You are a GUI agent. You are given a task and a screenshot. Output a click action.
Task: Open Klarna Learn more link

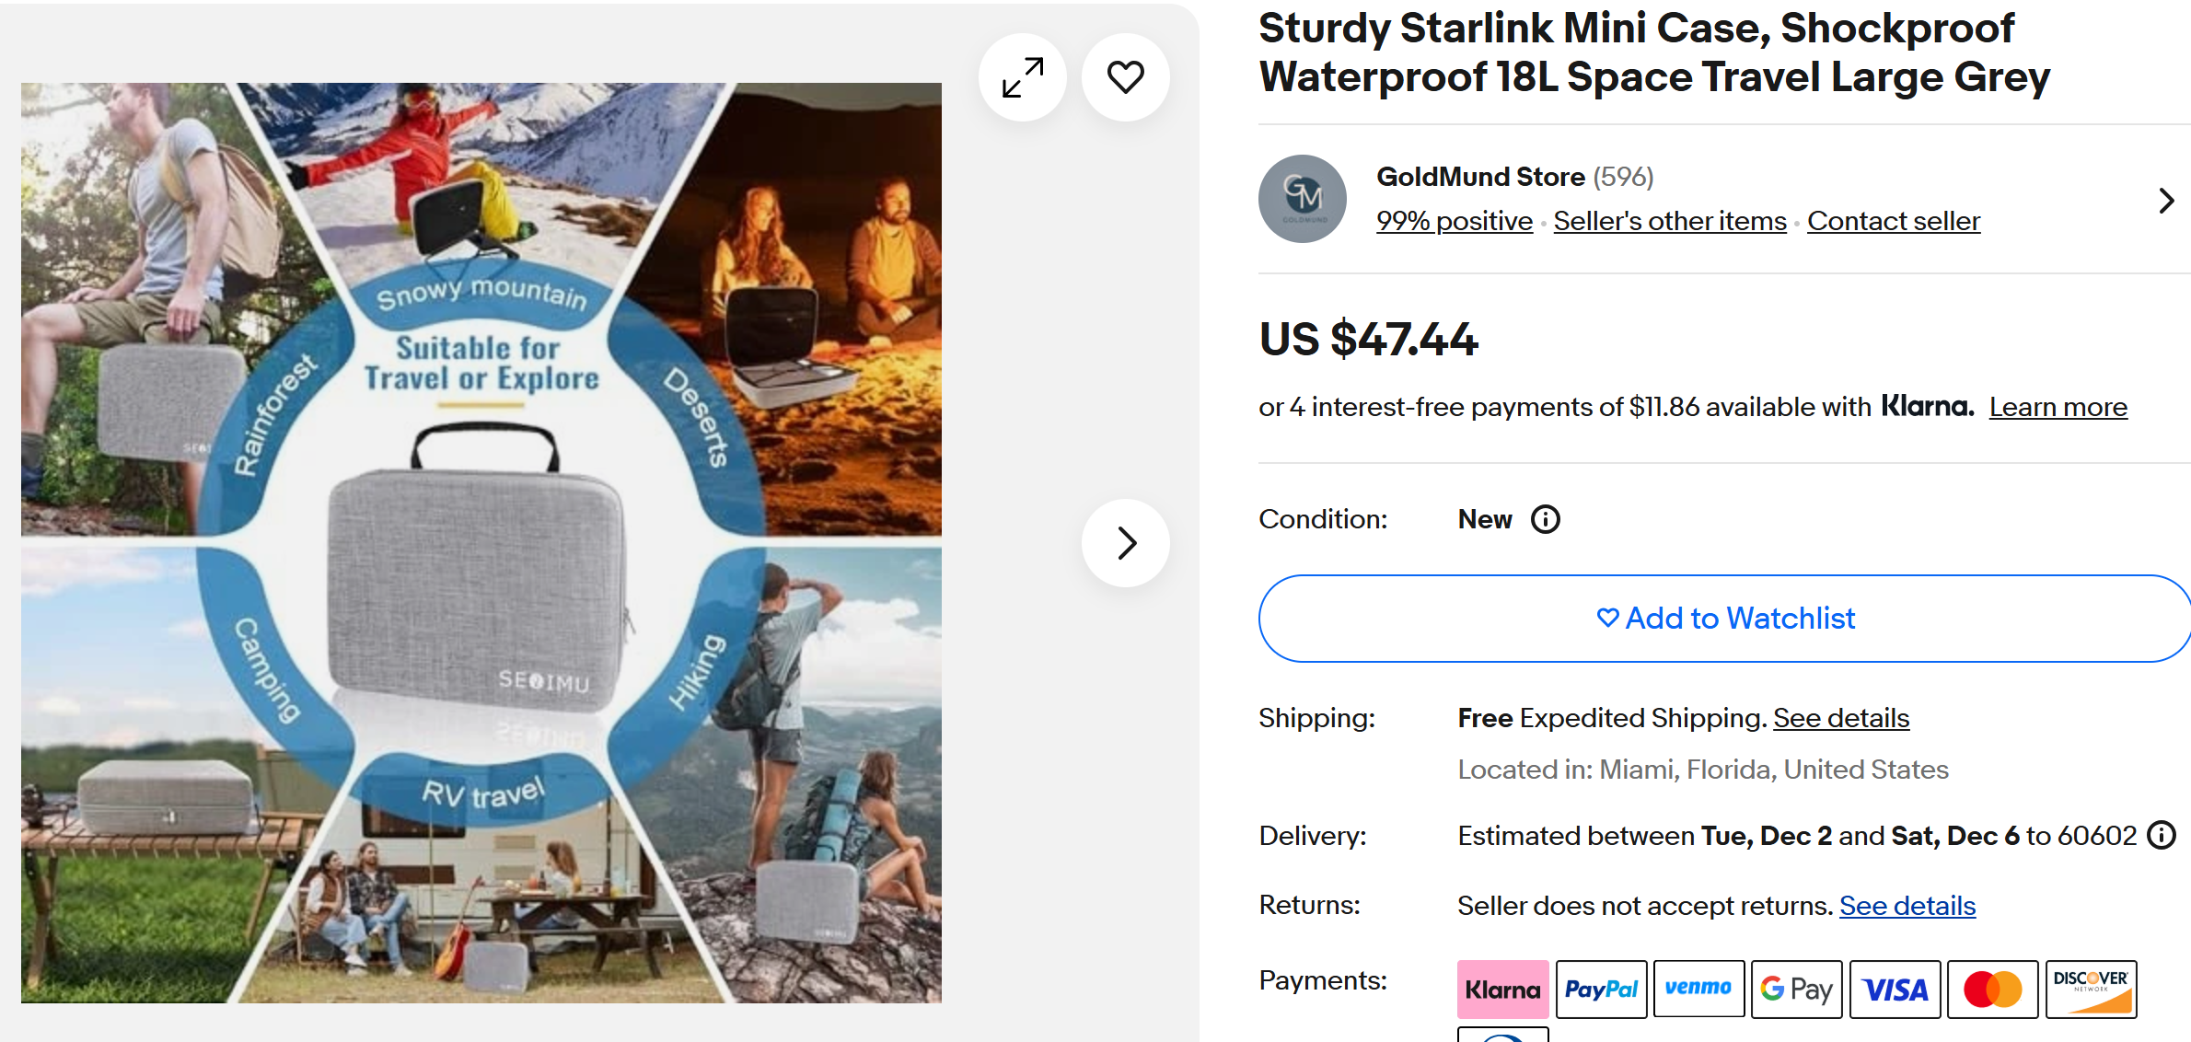pos(2058,407)
